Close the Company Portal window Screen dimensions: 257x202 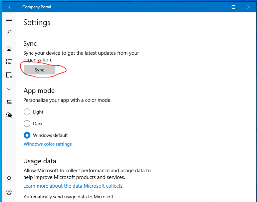coord(248,7)
